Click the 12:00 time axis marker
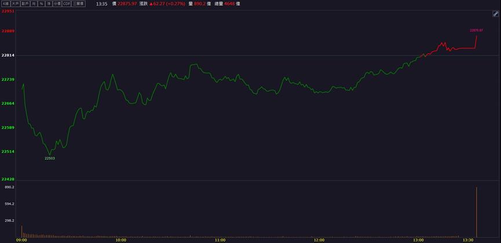Image resolution: width=501 pixels, height=243 pixels. point(319,240)
